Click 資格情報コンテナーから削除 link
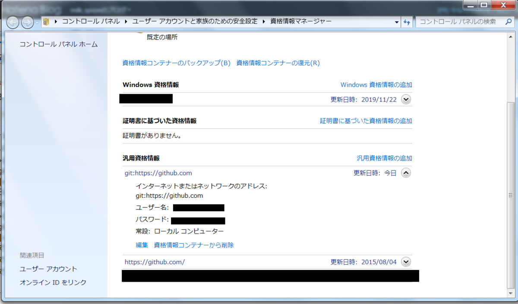Viewport: 518px width, 304px height. 194,245
